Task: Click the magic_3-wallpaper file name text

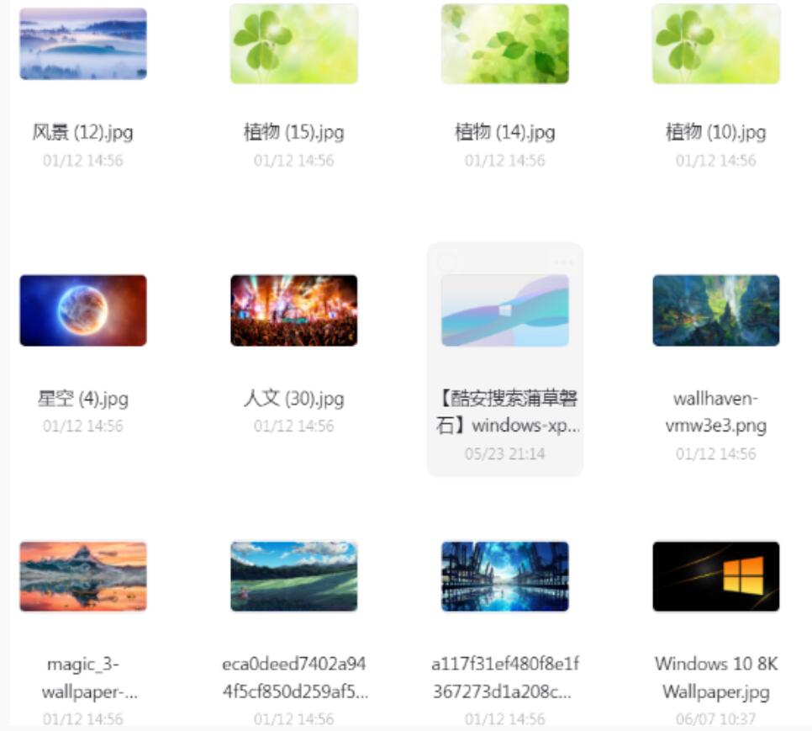Action: pyautogui.click(x=90, y=678)
